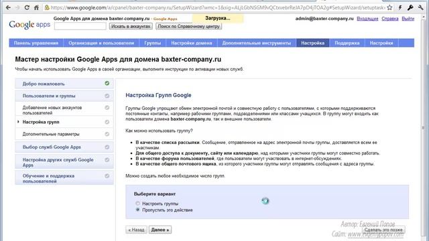Click the status circle beside Добавление новых аккаунтов
Image resolution: width=429 pixels, height=241 pixels.
[x=107, y=108]
